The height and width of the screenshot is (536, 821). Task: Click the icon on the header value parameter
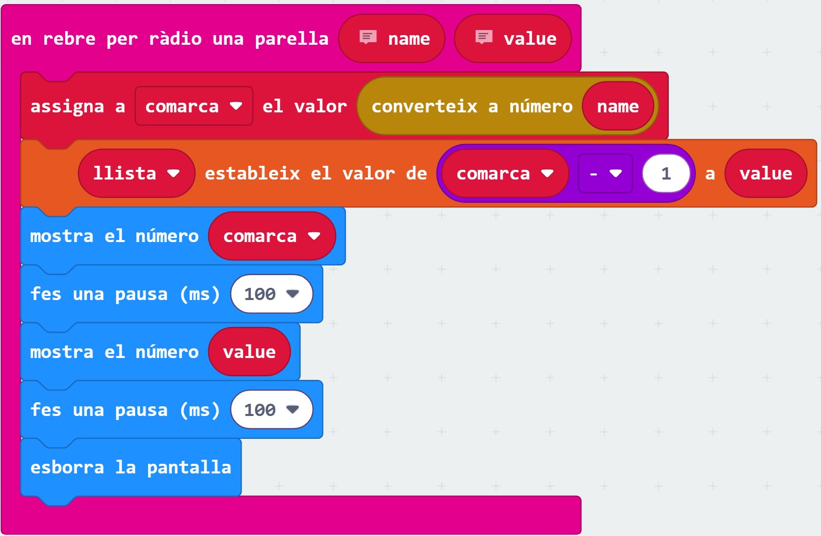pyautogui.click(x=483, y=38)
